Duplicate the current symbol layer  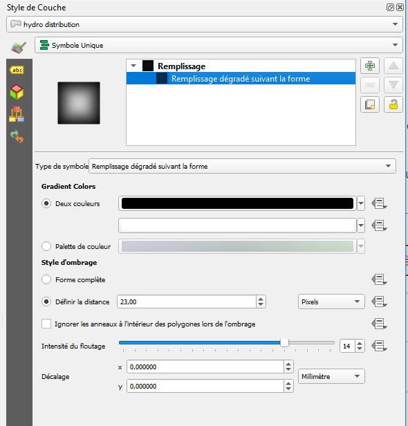click(x=370, y=104)
